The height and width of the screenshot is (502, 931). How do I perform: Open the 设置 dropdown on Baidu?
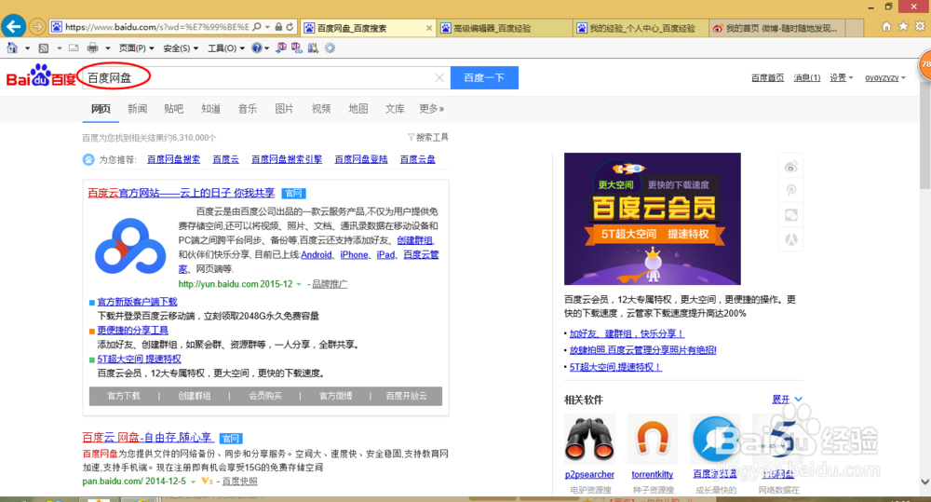coord(841,78)
